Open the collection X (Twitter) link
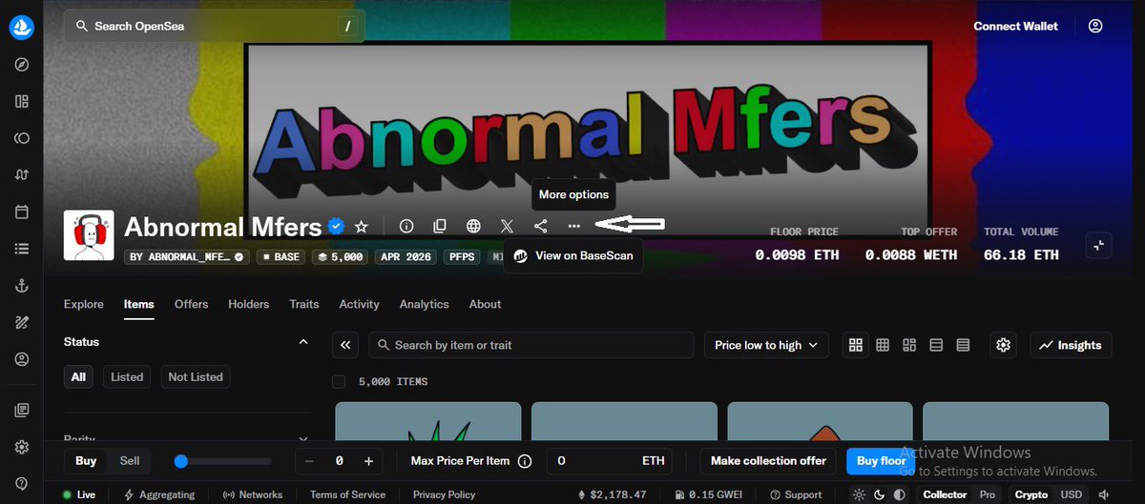The height and width of the screenshot is (504, 1145). tap(507, 227)
